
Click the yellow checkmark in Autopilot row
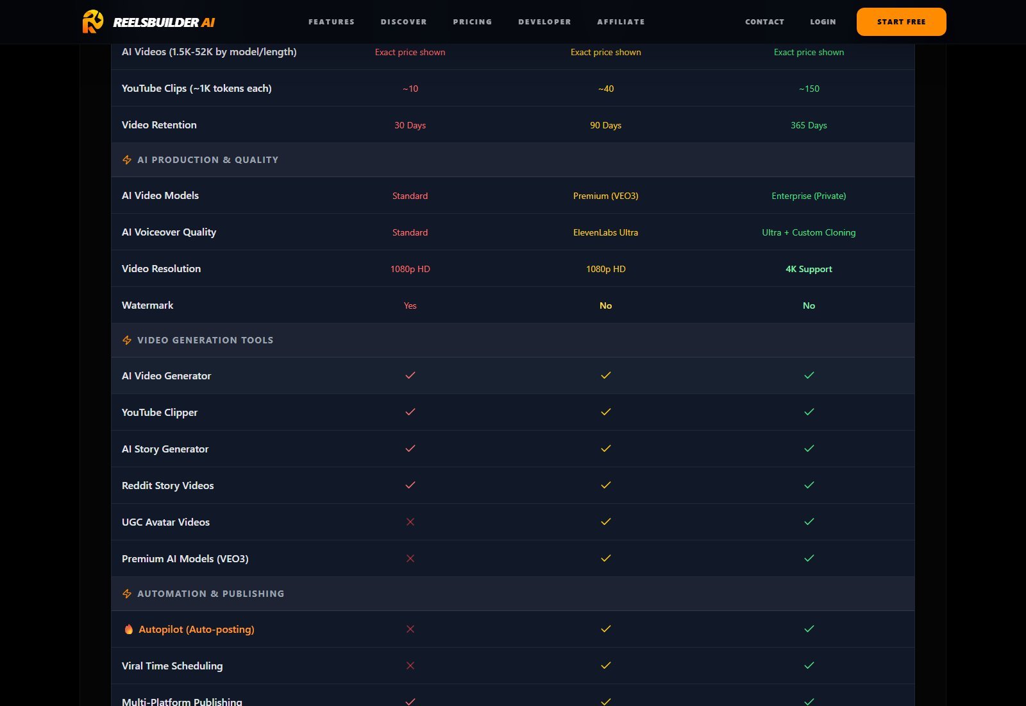tap(606, 628)
